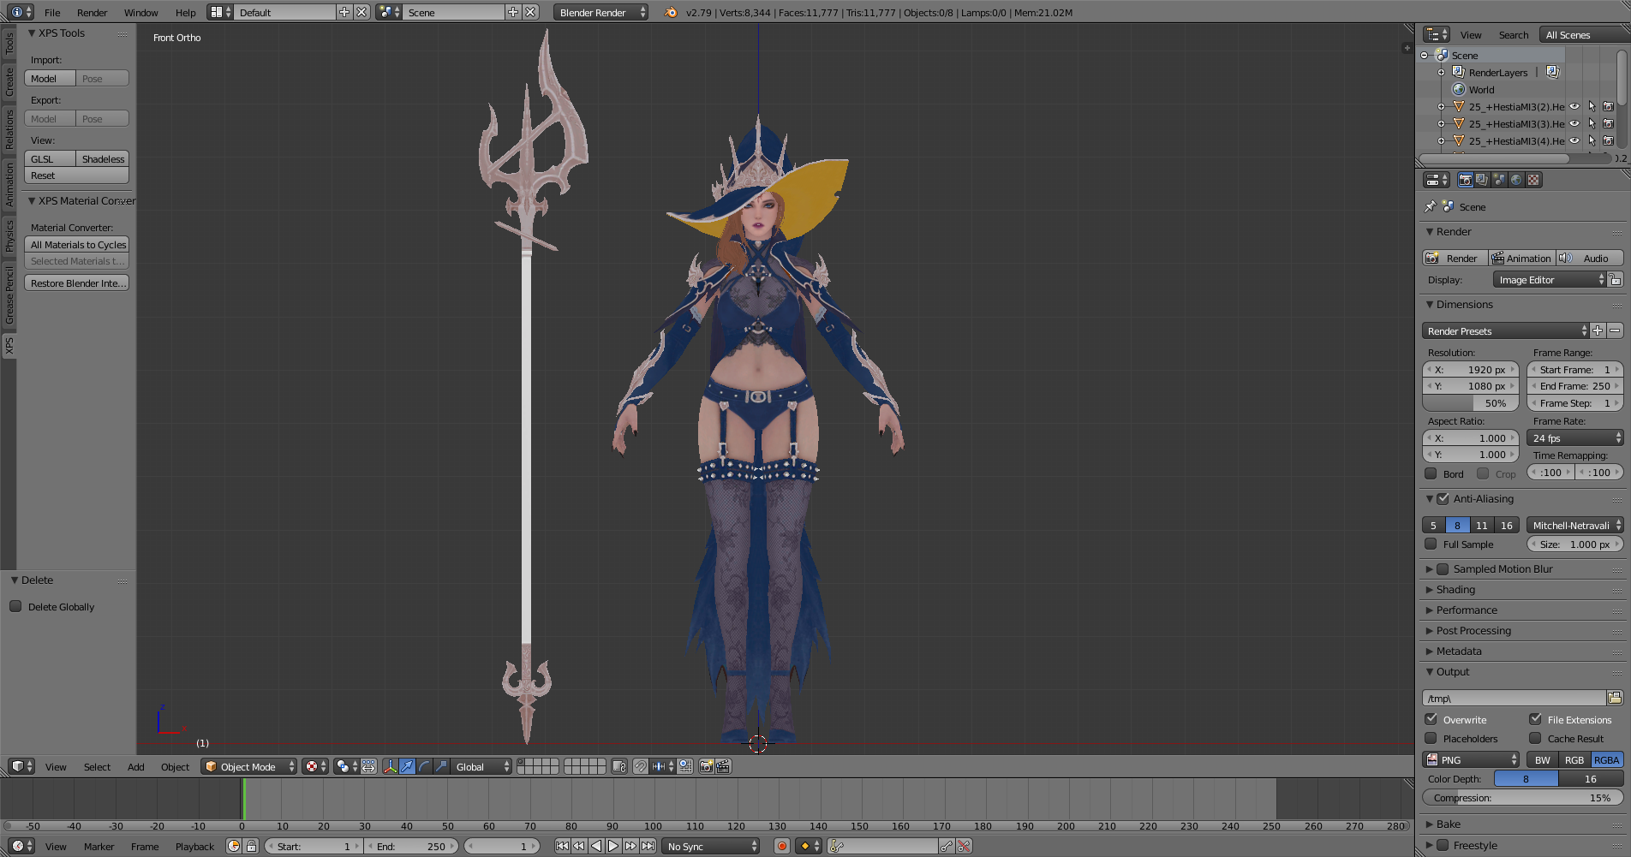Select the scale manipulator icon
The height and width of the screenshot is (857, 1631).
[x=441, y=766]
